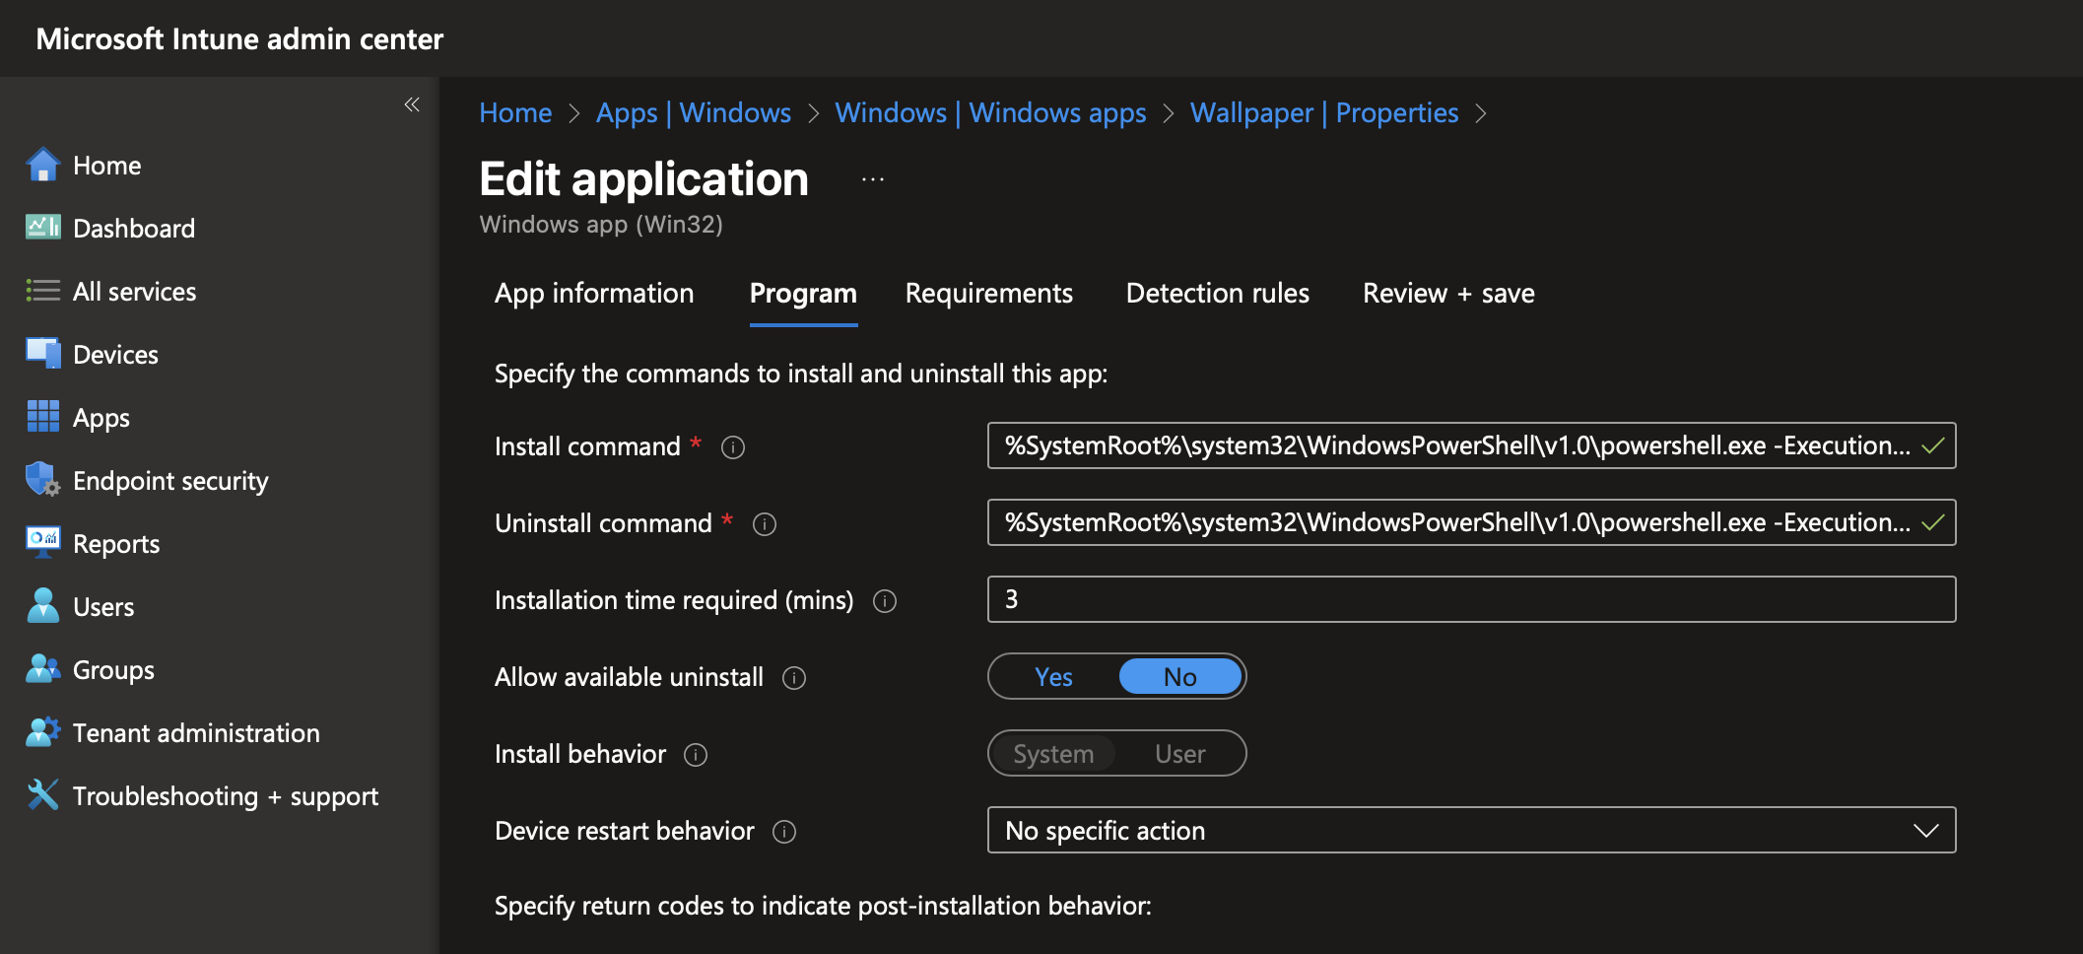Navigate to Apps section
Screen dimensions: 2083x954
[101, 418]
